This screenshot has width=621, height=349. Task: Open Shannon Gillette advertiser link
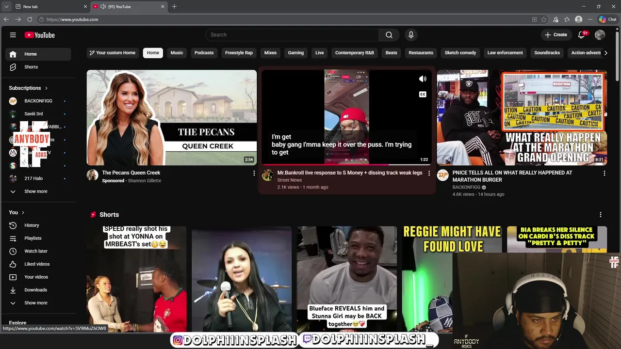(x=145, y=181)
